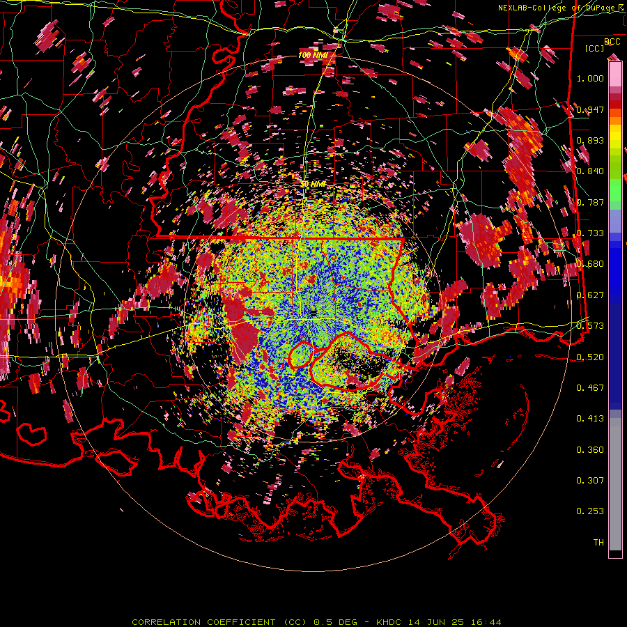
Task: Click the 50 NMI range ring label
Action: point(313,184)
